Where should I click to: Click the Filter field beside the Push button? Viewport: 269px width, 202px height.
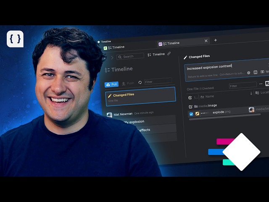click(158, 81)
